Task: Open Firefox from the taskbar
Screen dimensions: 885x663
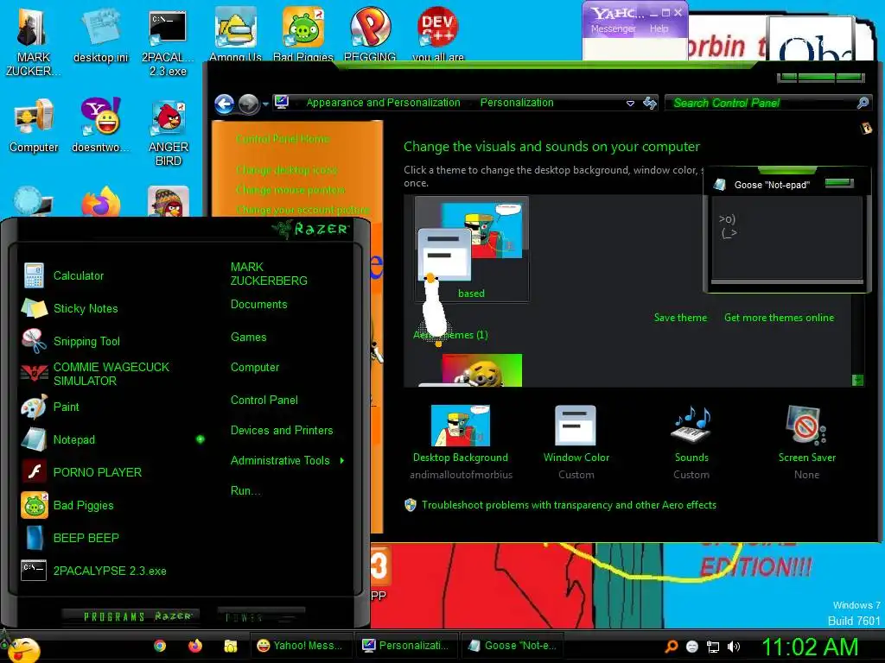Action: pyautogui.click(x=195, y=646)
